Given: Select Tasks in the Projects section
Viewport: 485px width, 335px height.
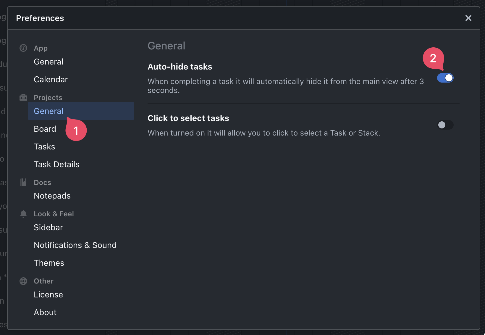Looking at the screenshot, I should coord(44,146).
